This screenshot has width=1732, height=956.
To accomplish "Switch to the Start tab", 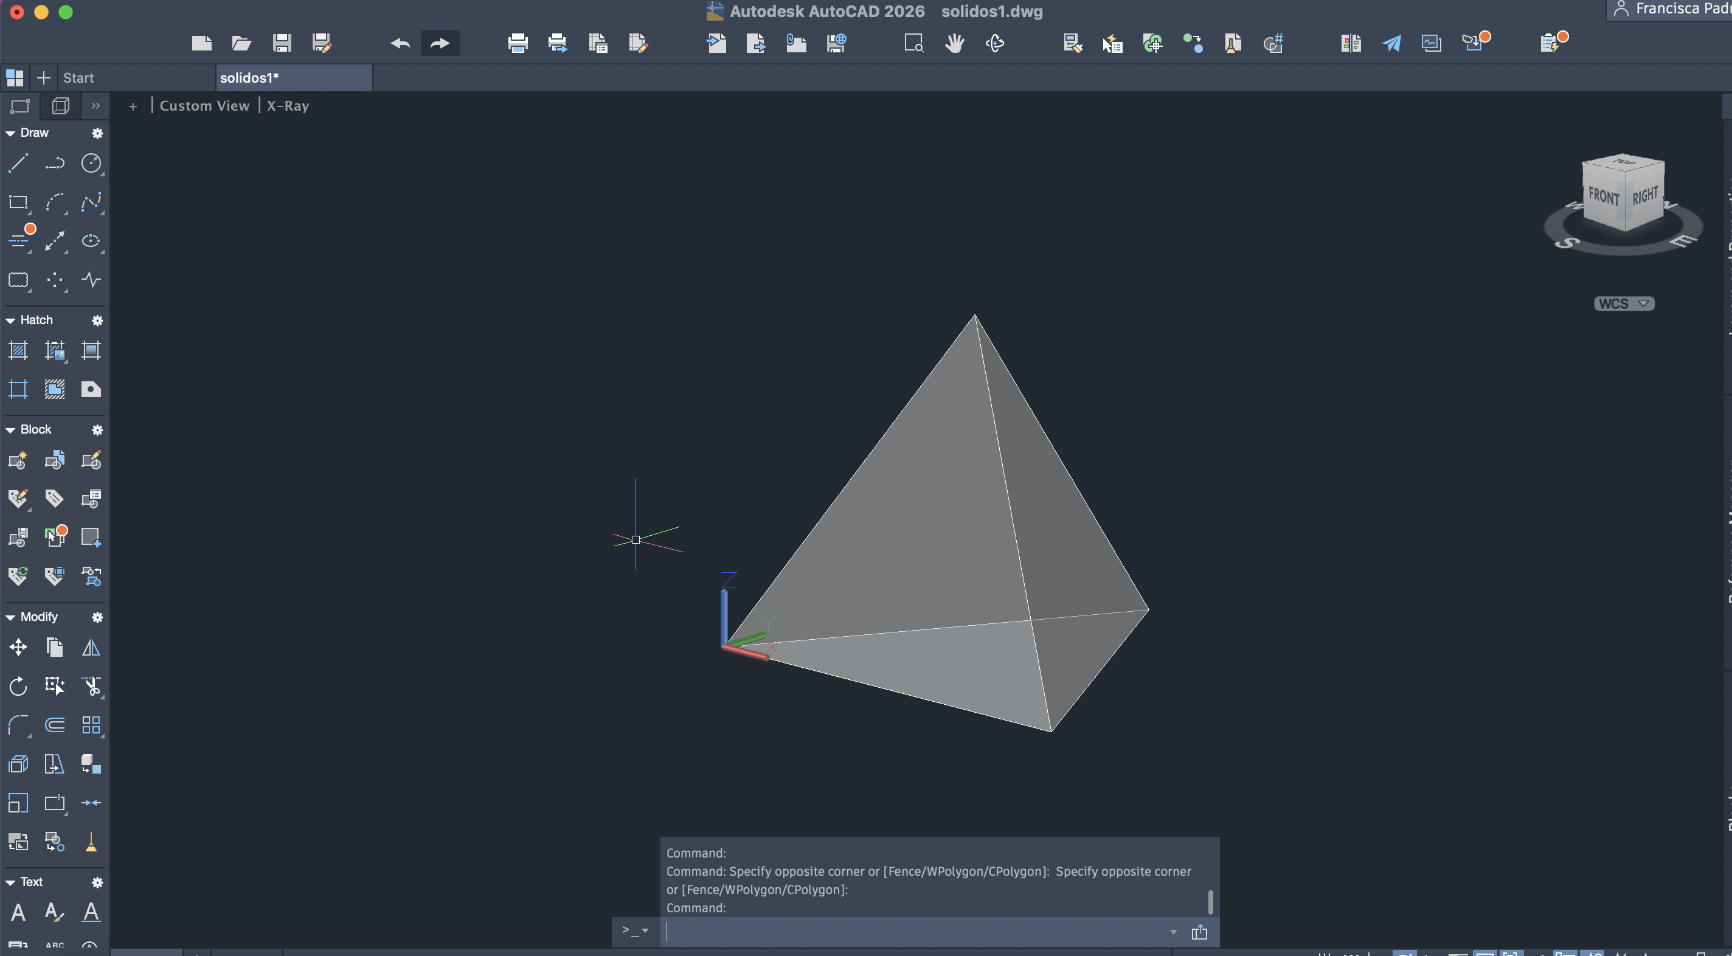I will [78, 78].
